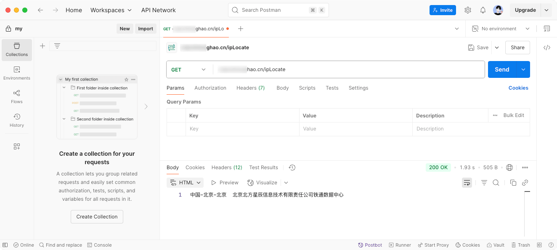The height and width of the screenshot is (250, 557).
Task: Click the request URL input field
Action: 349,69
